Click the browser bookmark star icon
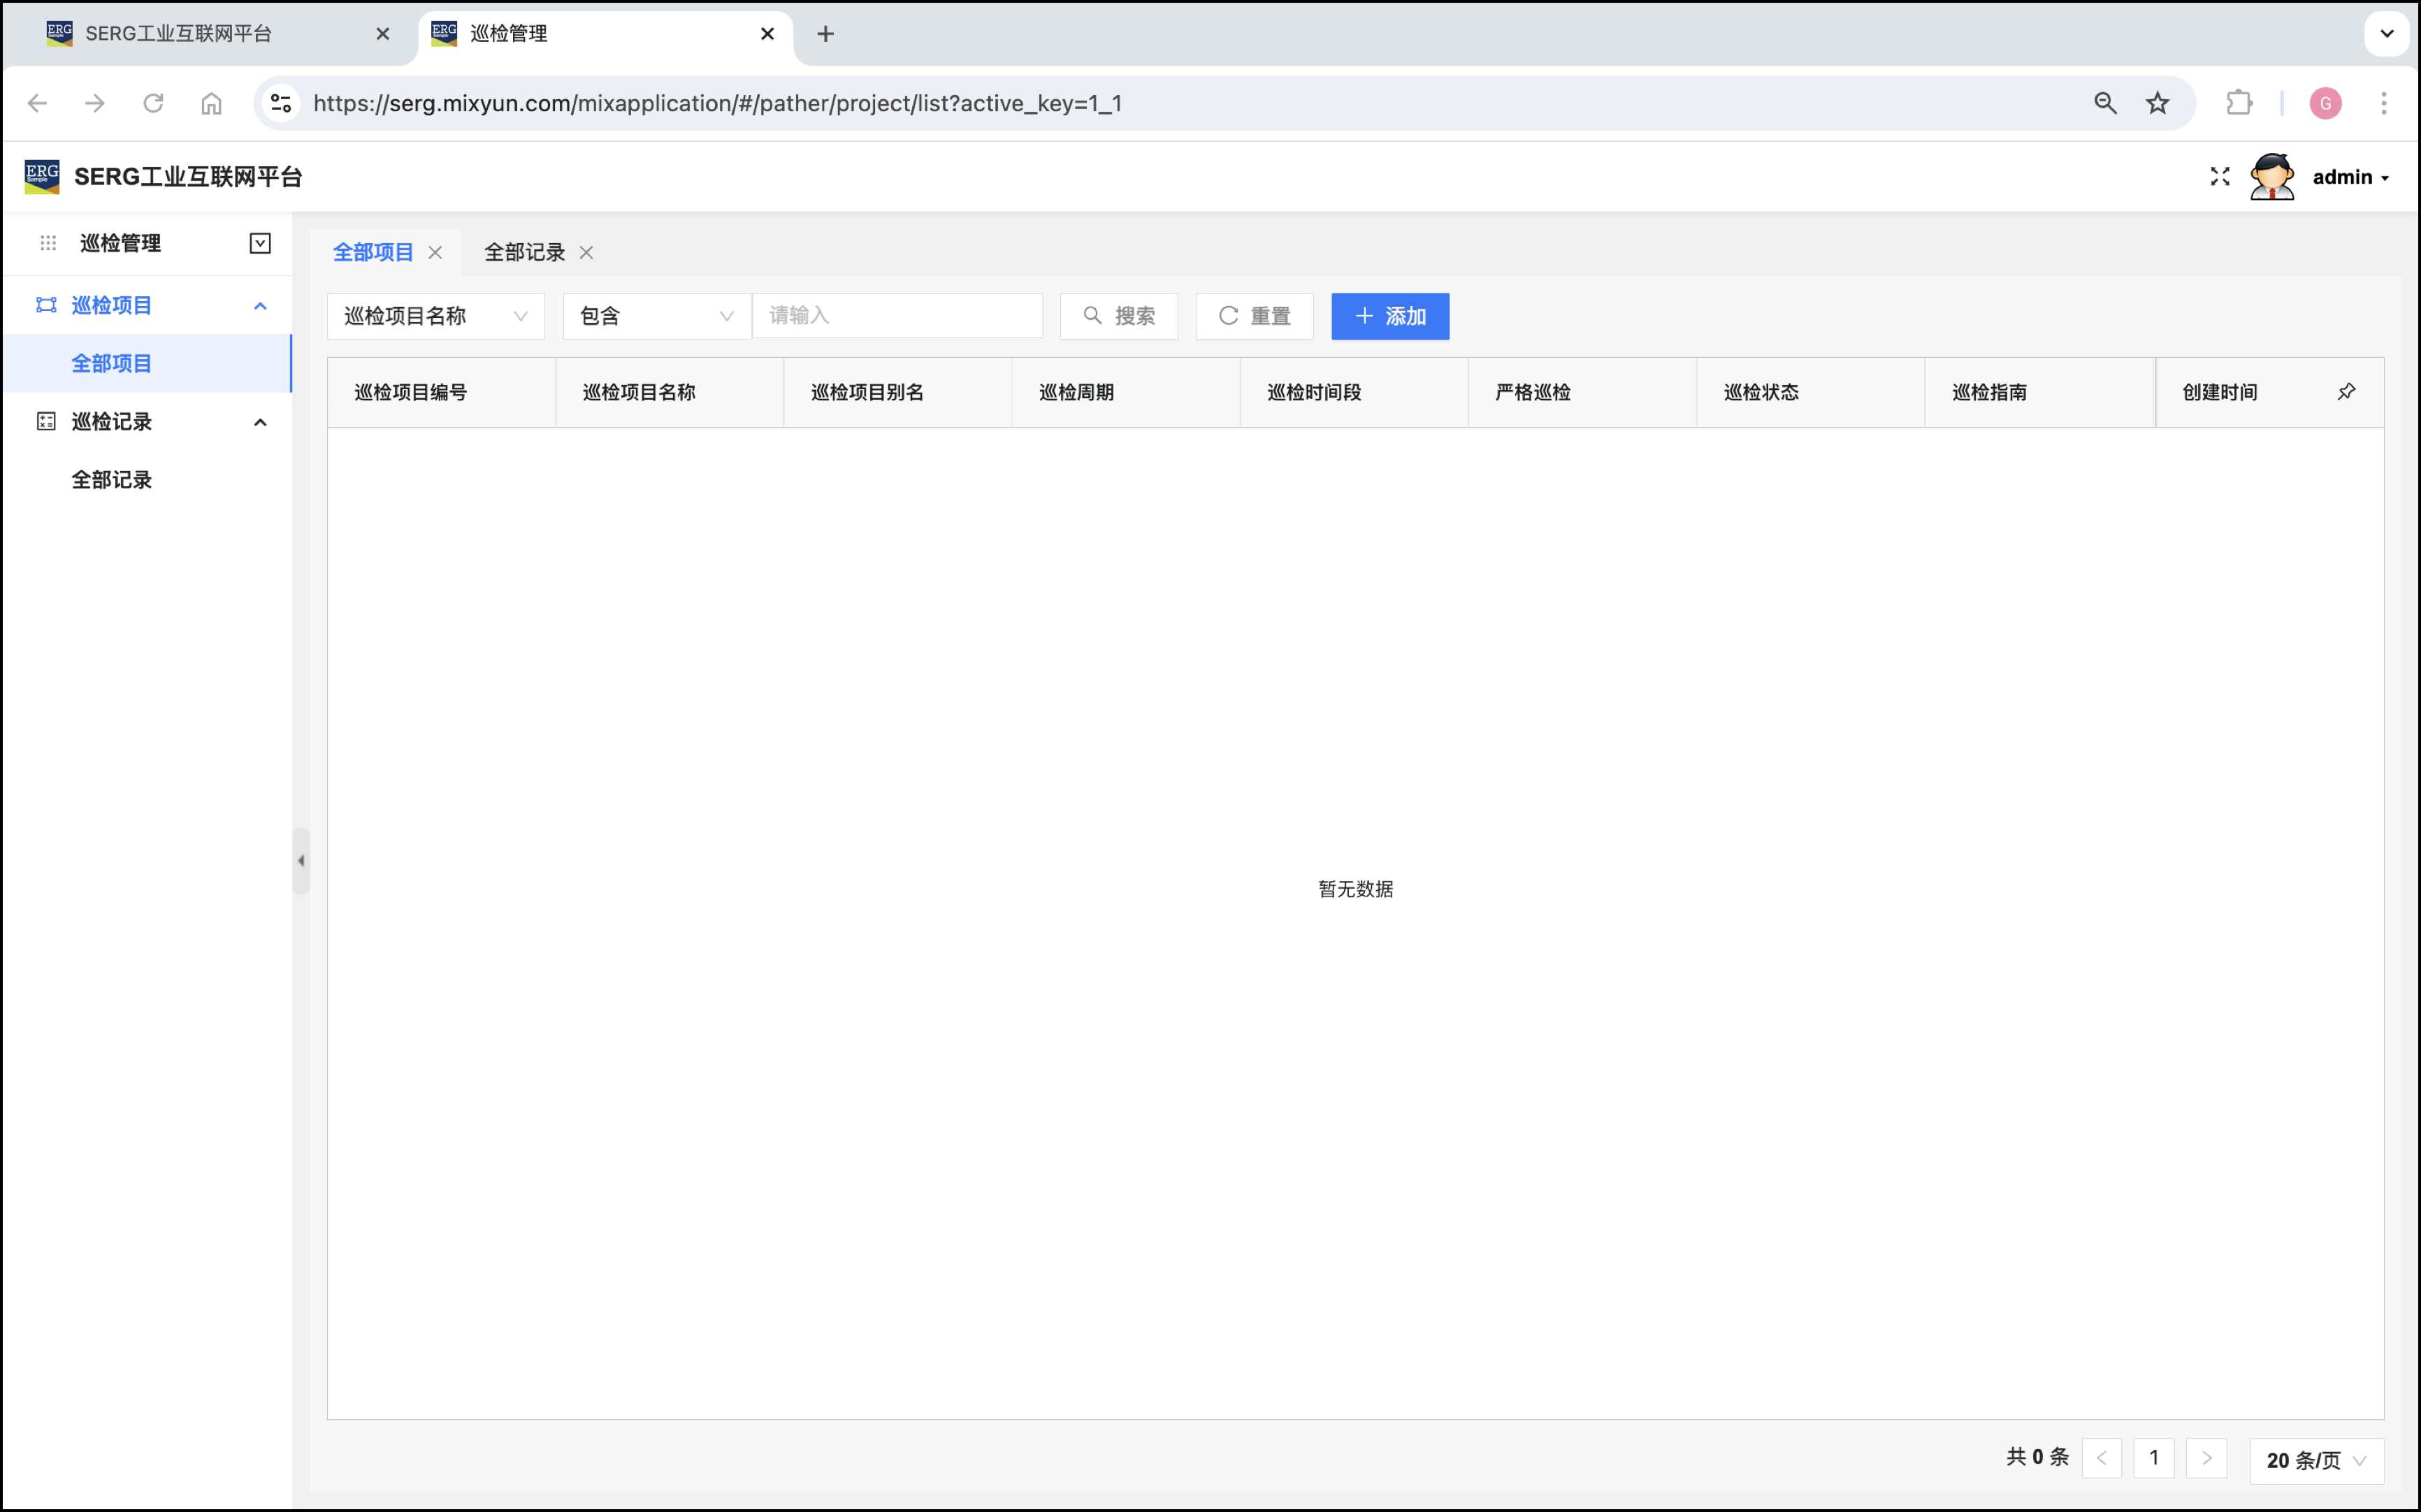 pyautogui.click(x=2157, y=103)
